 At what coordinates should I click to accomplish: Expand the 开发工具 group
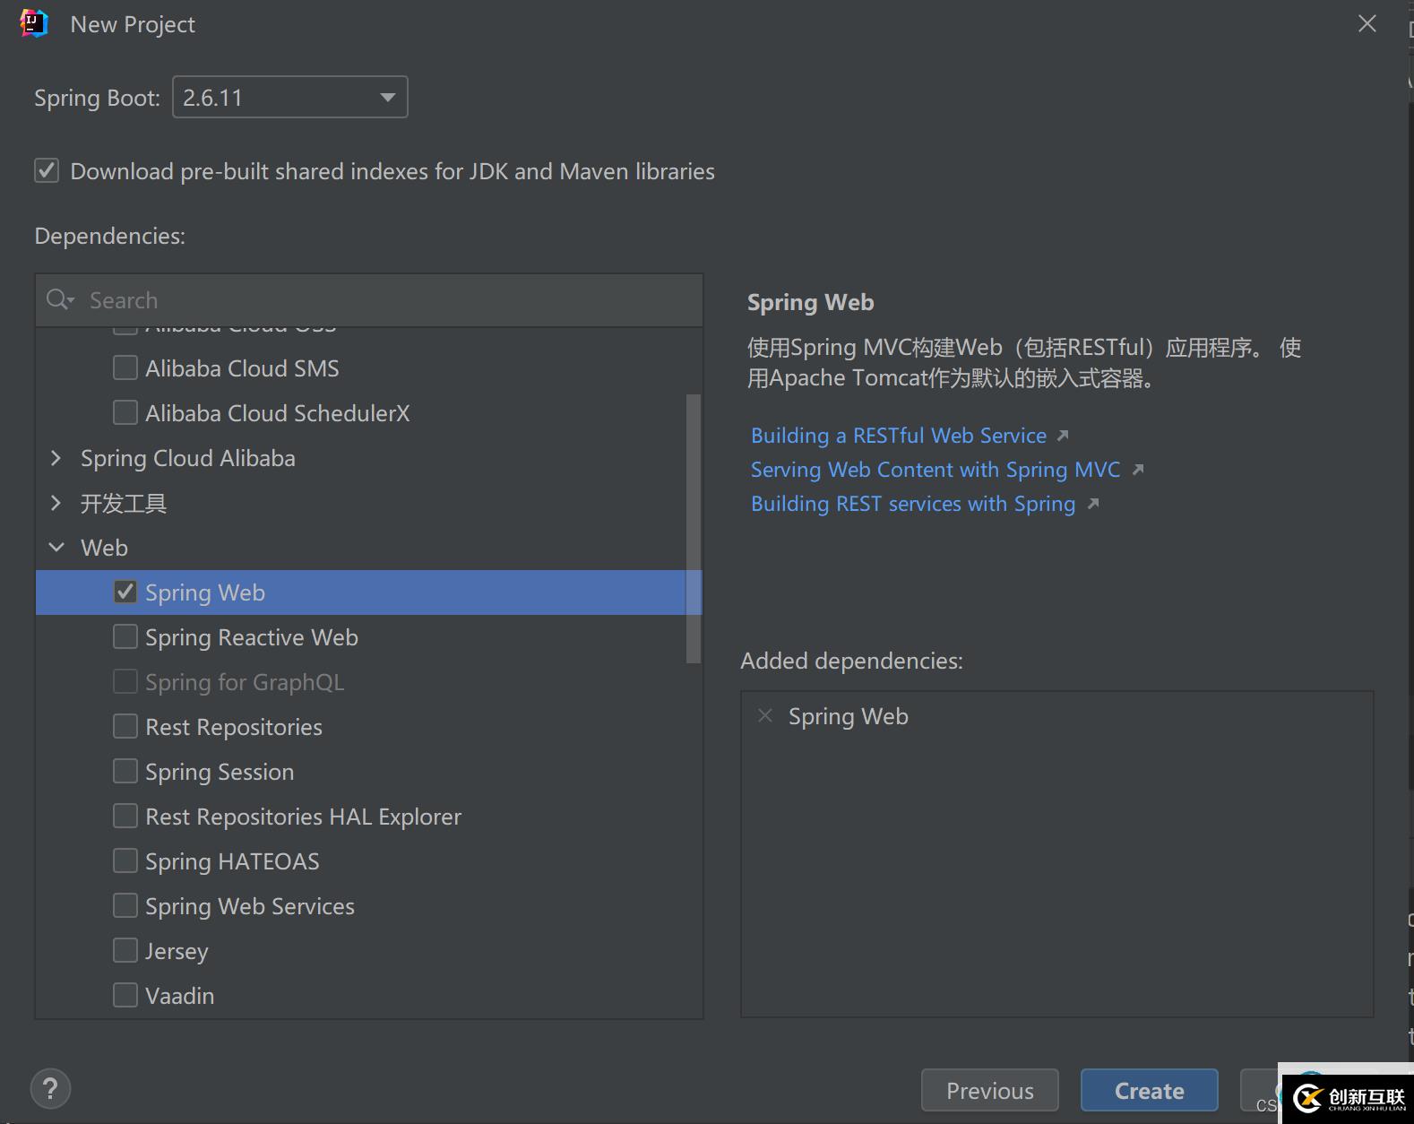(56, 503)
